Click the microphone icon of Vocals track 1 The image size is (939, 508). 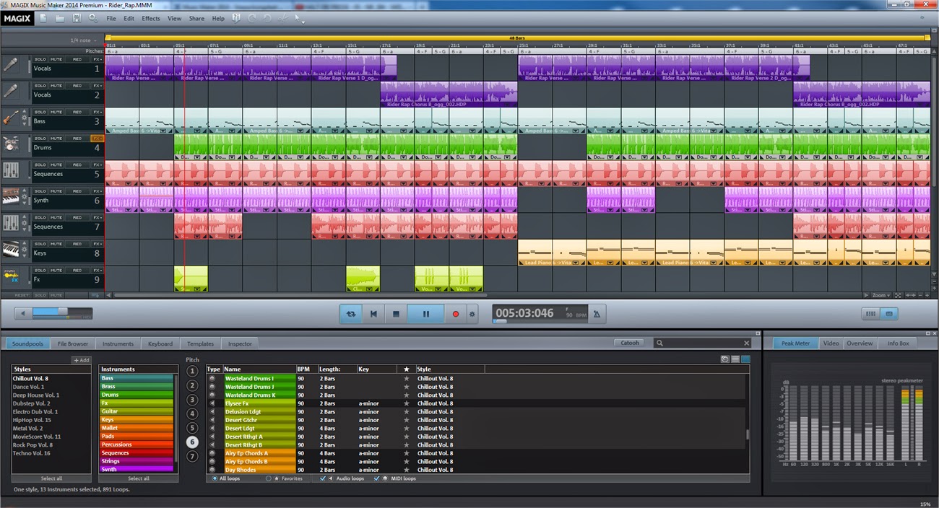tap(10, 66)
